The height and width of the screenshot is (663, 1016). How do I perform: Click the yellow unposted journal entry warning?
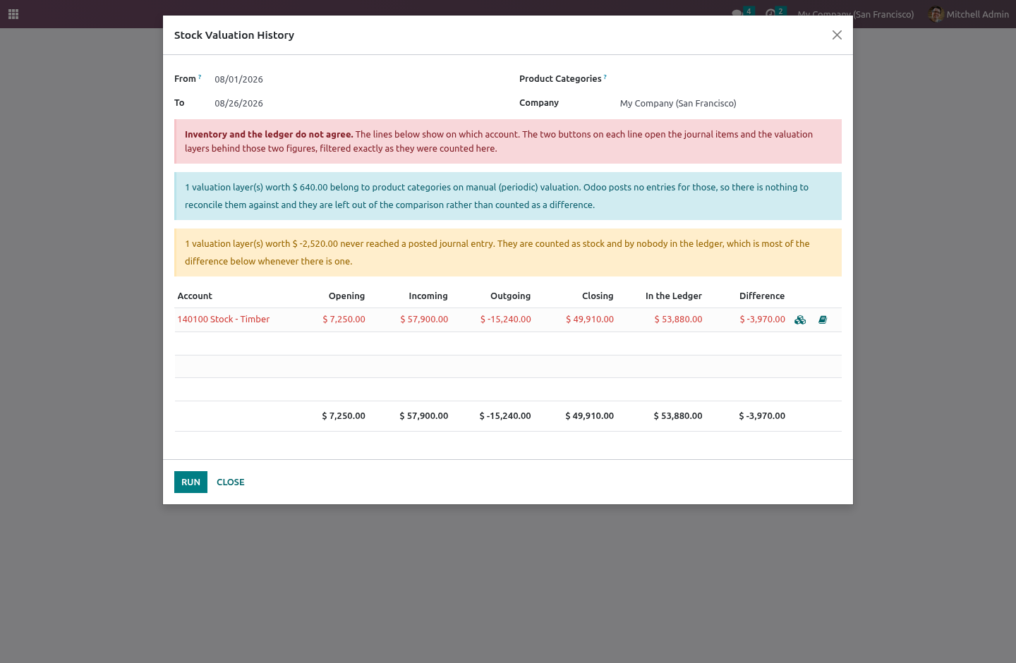[x=508, y=253]
